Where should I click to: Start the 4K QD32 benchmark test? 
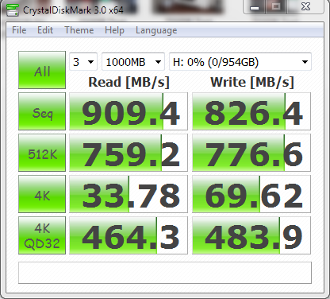pos(42,235)
